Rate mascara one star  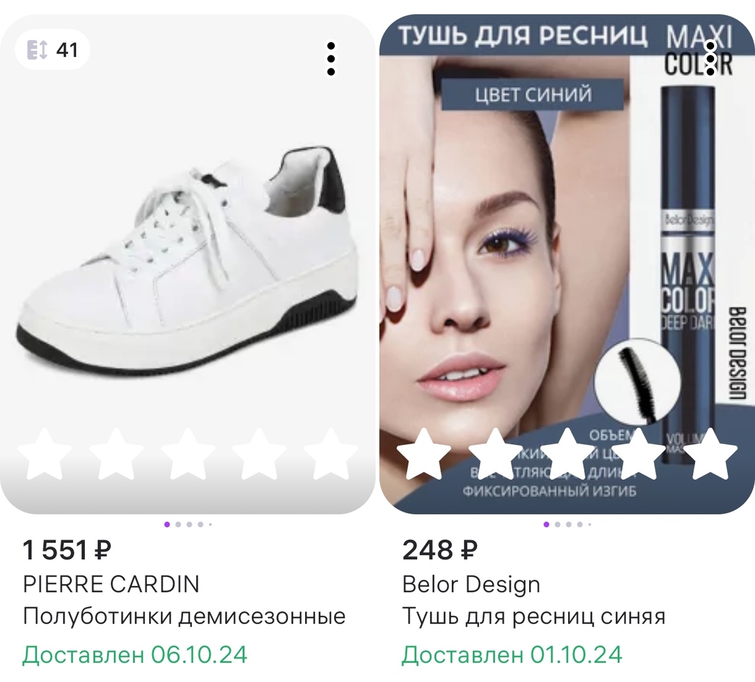pyautogui.click(x=424, y=454)
